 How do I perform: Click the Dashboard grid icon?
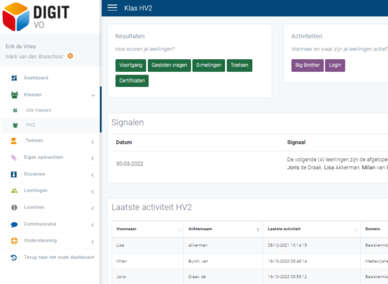click(x=14, y=78)
